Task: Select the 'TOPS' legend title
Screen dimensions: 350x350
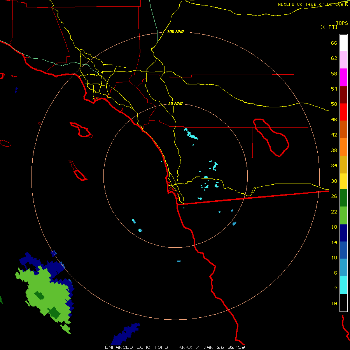Action: tap(342, 23)
